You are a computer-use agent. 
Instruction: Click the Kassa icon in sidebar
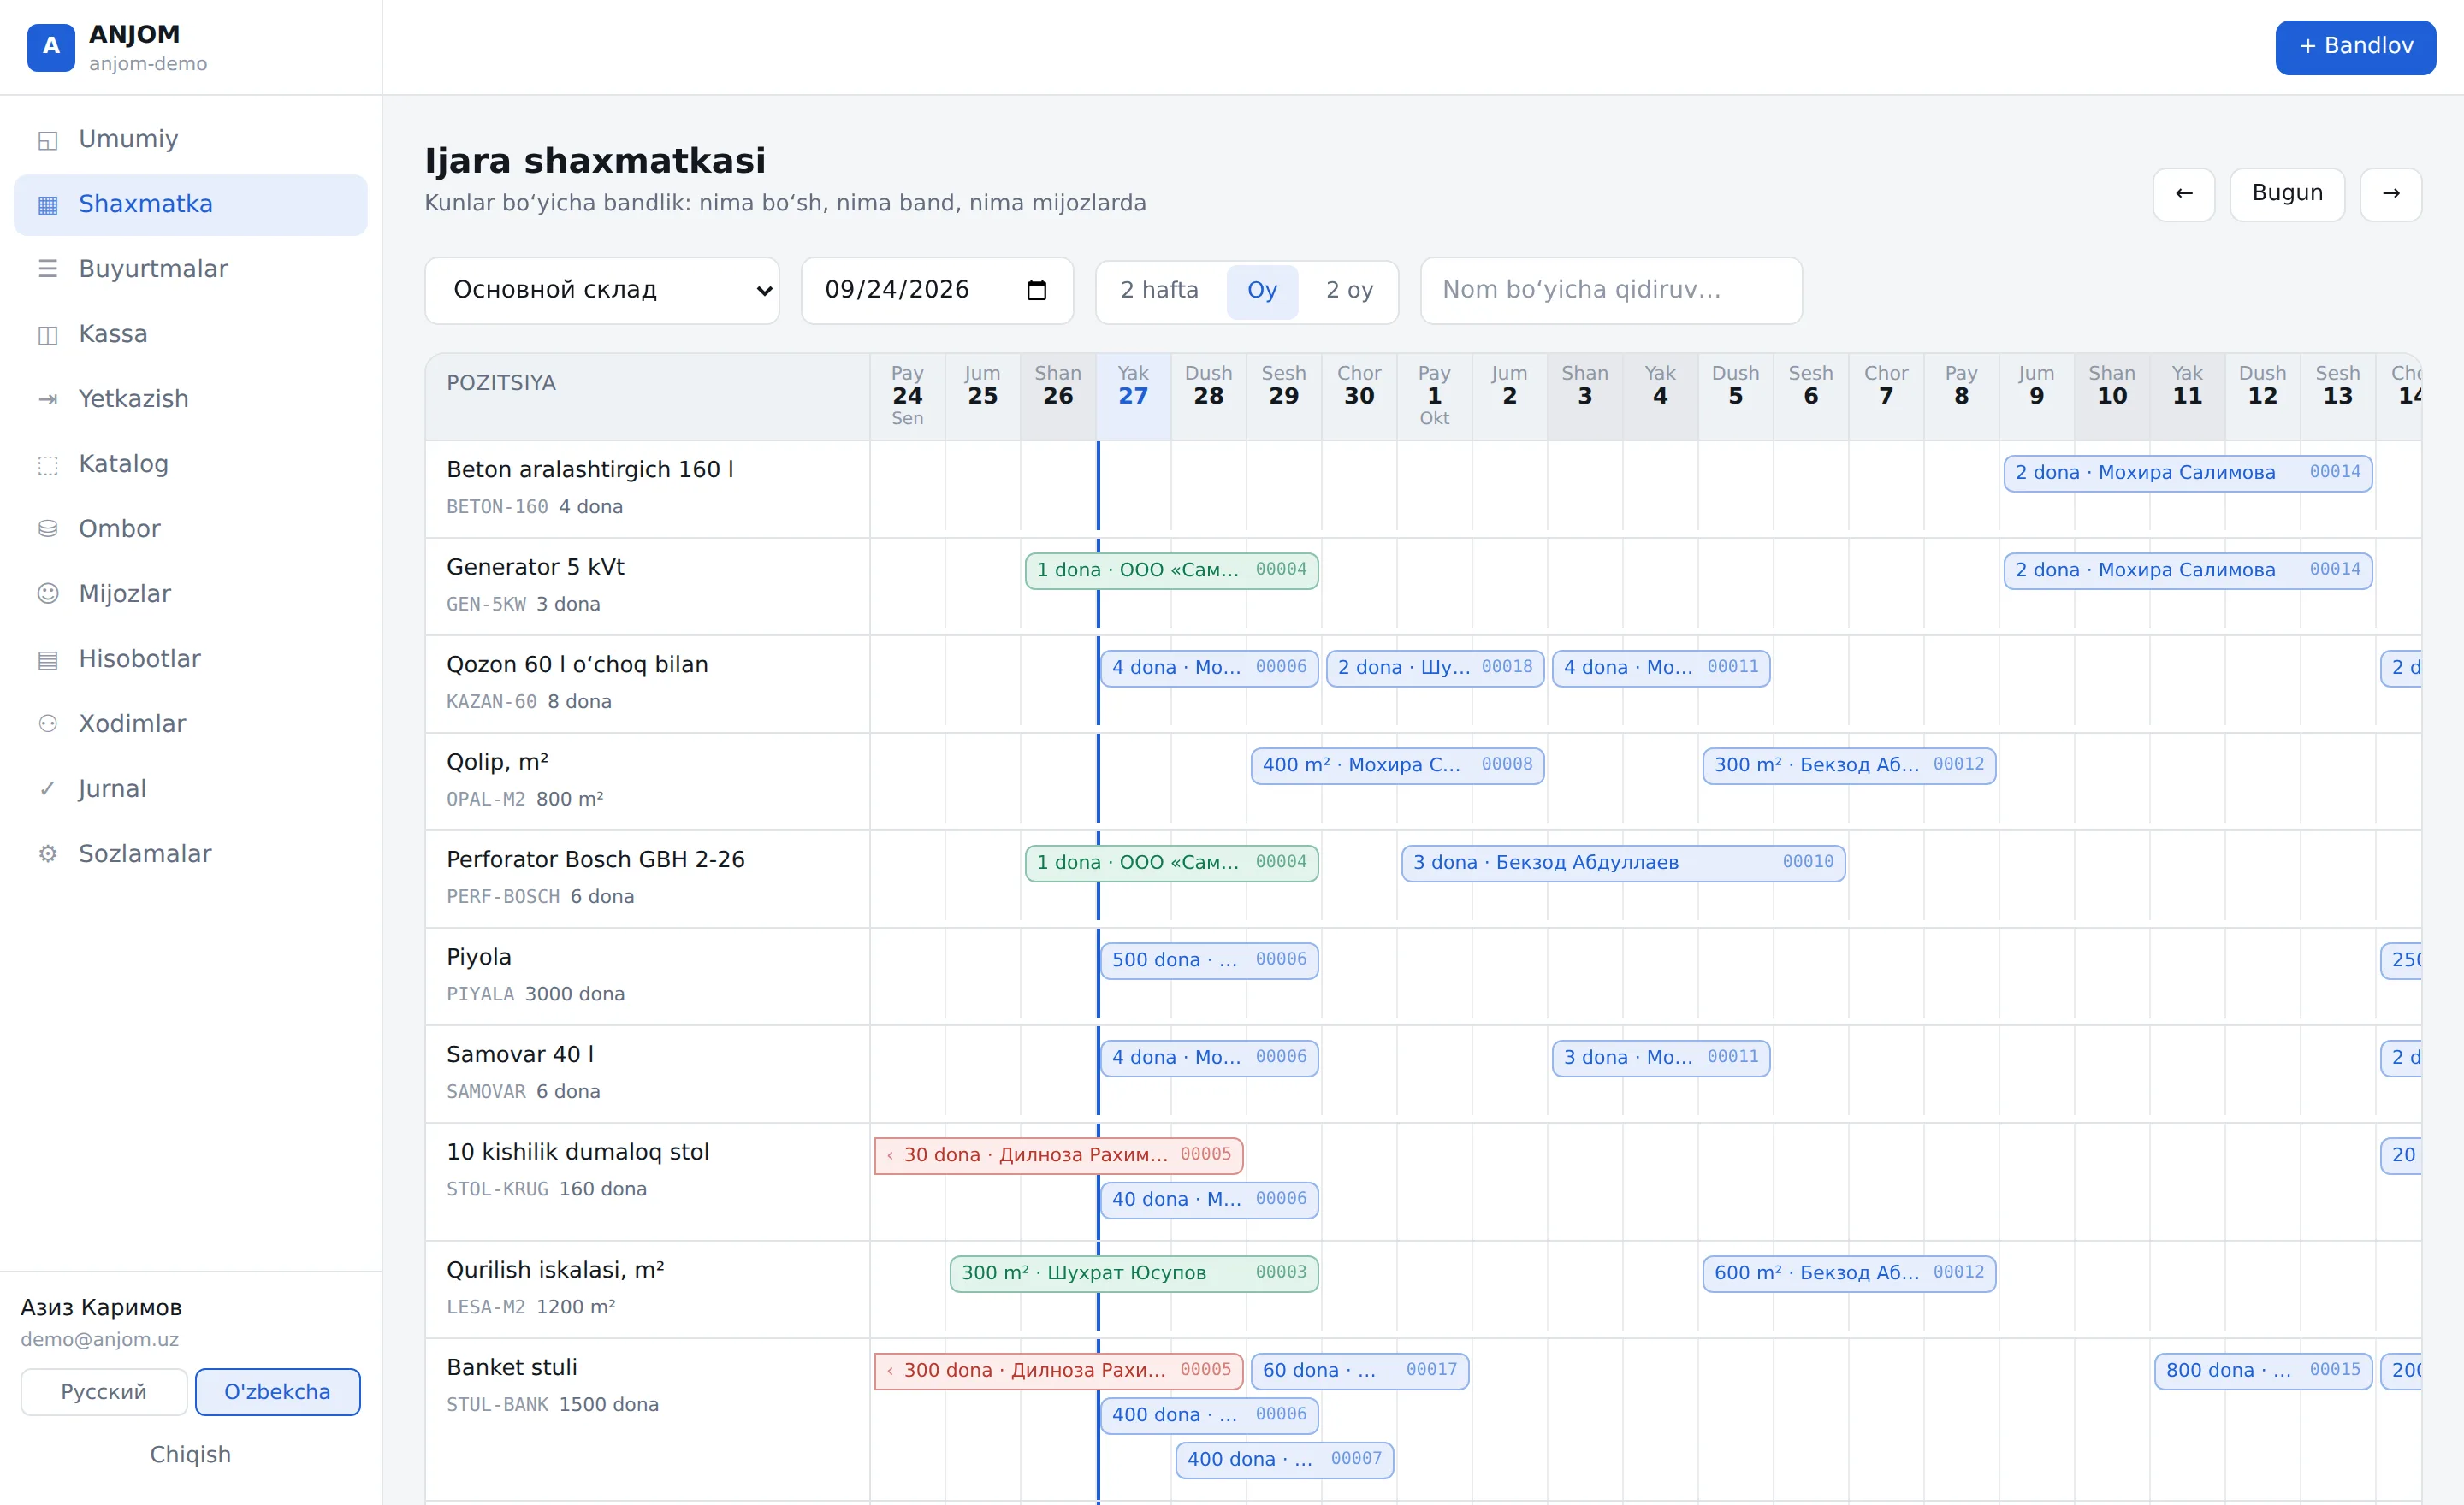click(47, 335)
